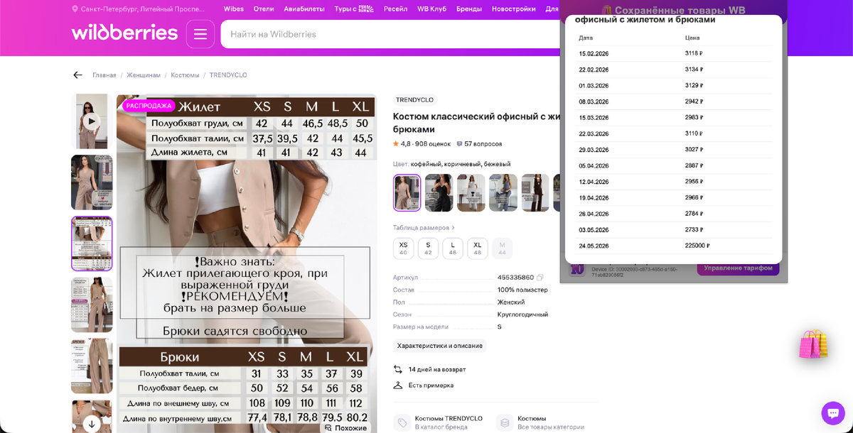
Task: Select unavailable size M 44
Action: [x=502, y=248]
